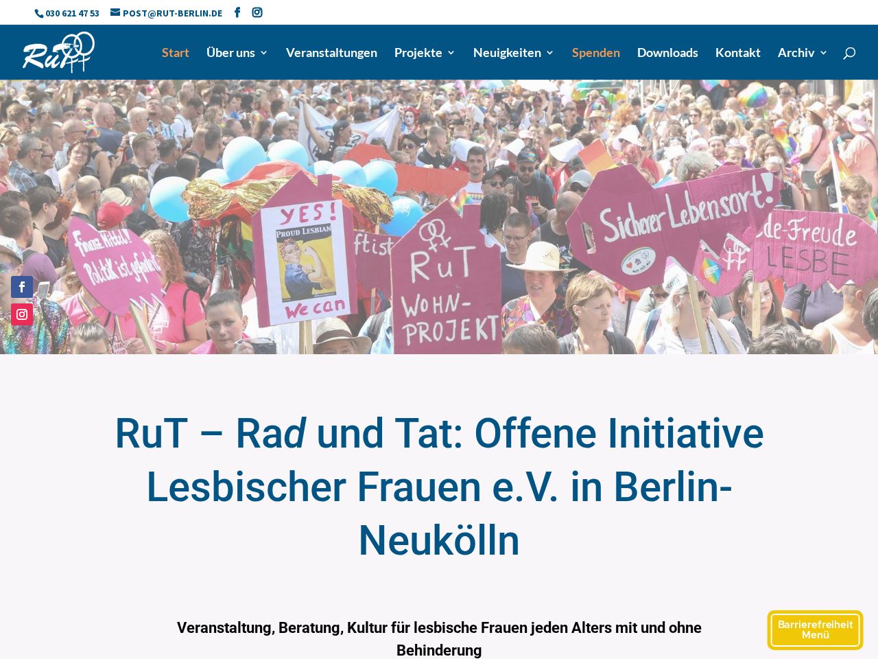Open the Kontakt page
Viewport: 878px width, 659px height.
[738, 52]
